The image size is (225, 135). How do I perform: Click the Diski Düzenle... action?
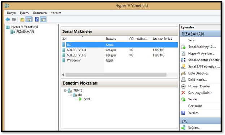coord(199,73)
